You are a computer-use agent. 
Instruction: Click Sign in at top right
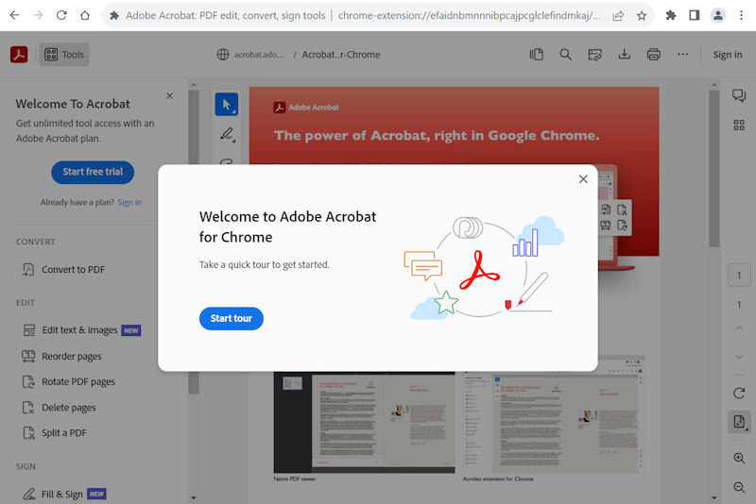728,55
